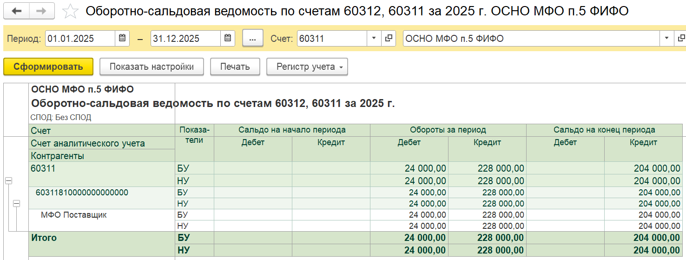Select the Итого closing credit БУ cell
The height and width of the screenshot is (260, 686).
pos(643,238)
